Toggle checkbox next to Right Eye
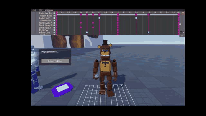The height and width of the screenshot is (116, 206). click(x=54, y=30)
